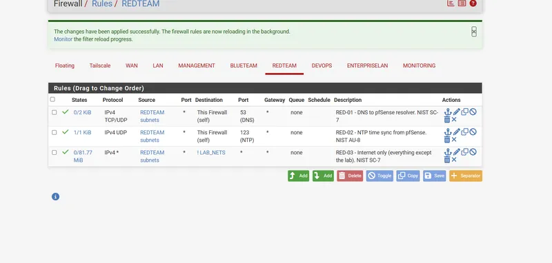Select the REDTEAM tab
The width and height of the screenshot is (552, 263).
(284, 65)
